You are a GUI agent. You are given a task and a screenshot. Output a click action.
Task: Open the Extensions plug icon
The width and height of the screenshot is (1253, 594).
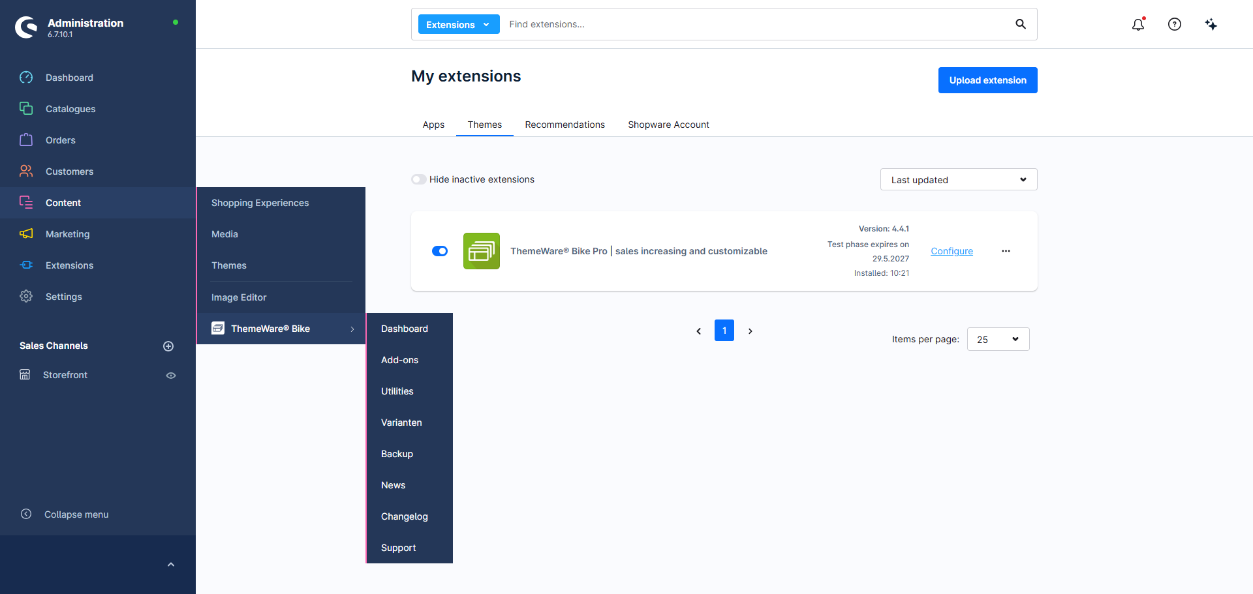pos(26,265)
